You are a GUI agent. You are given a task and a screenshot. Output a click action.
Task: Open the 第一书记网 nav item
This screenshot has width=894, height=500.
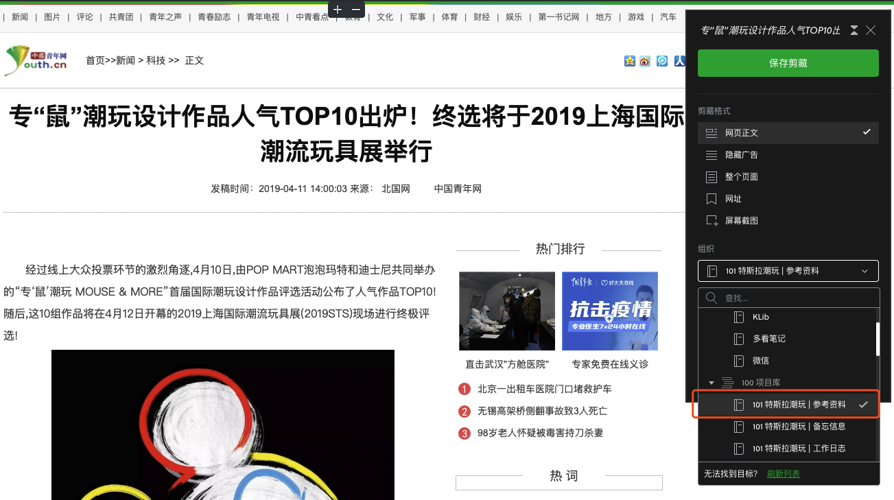click(558, 17)
